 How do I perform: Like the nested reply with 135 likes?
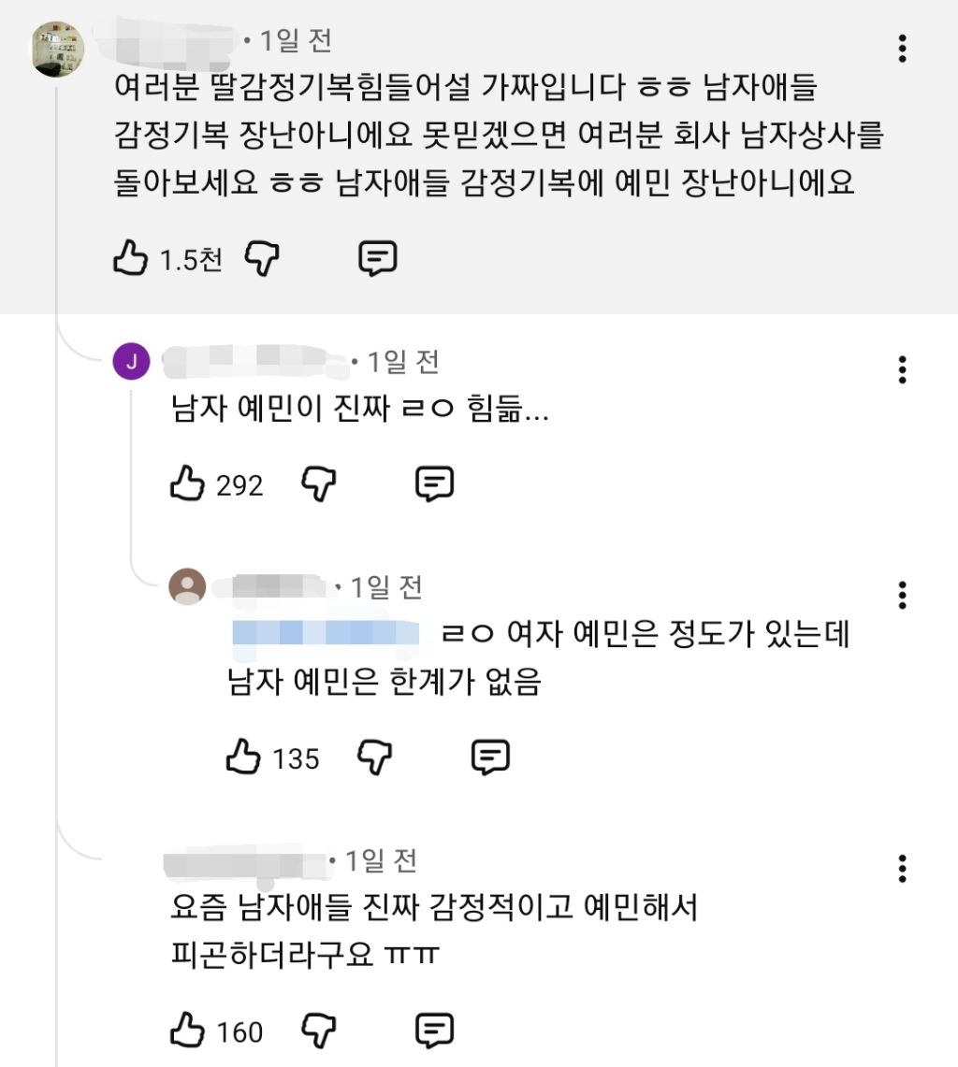pos(243,757)
